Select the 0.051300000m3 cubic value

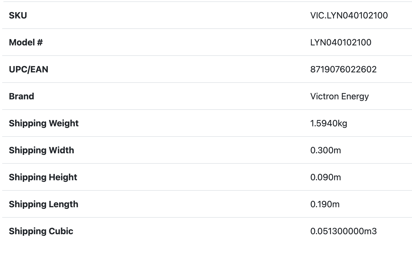343,231
